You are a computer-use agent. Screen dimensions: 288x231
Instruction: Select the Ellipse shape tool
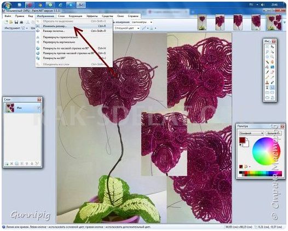(267, 98)
